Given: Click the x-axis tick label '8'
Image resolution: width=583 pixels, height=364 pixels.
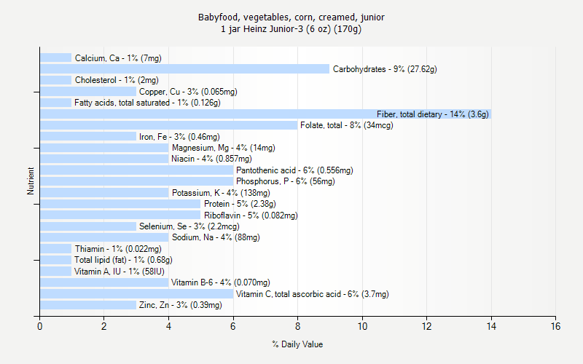Looking at the screenshot, I should pos(297,326).
